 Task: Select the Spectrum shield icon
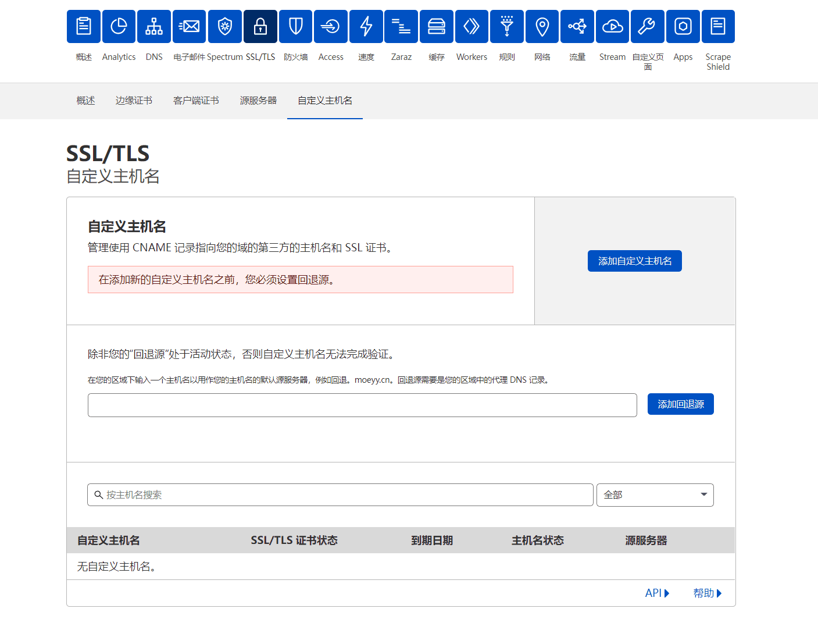point(224,27)
